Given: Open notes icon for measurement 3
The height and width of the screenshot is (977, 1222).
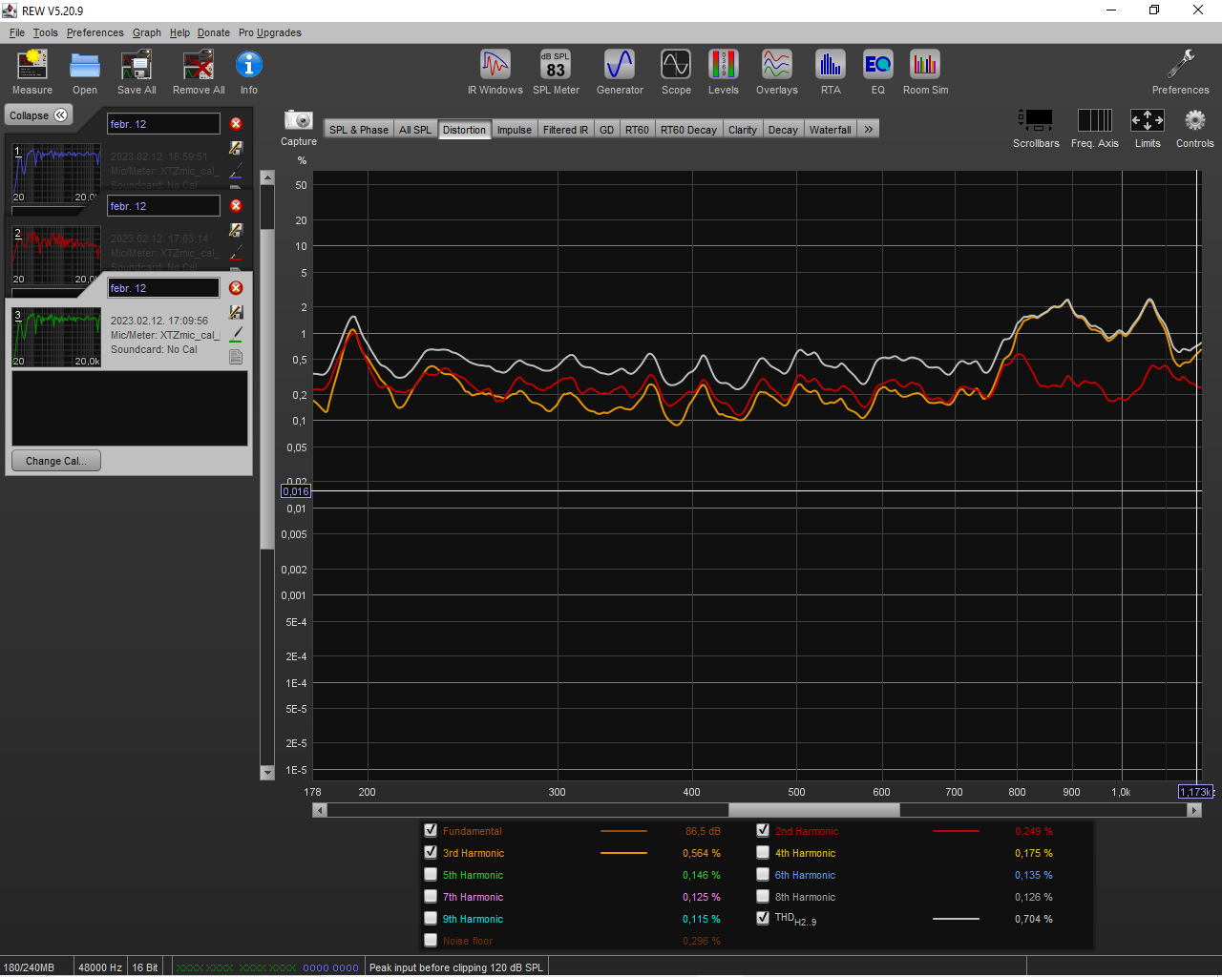Looking at the screenshot, I should point(236,357).
